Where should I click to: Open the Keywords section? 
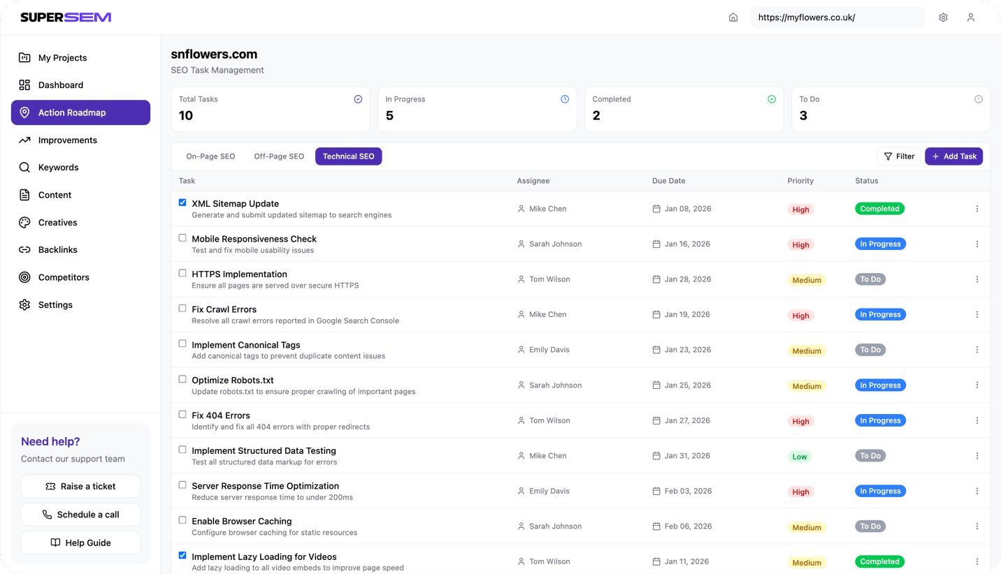click(59, 167)
